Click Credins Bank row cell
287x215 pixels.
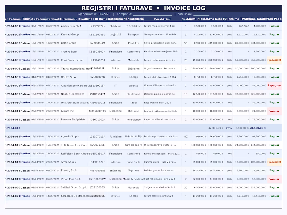point(69,52)
